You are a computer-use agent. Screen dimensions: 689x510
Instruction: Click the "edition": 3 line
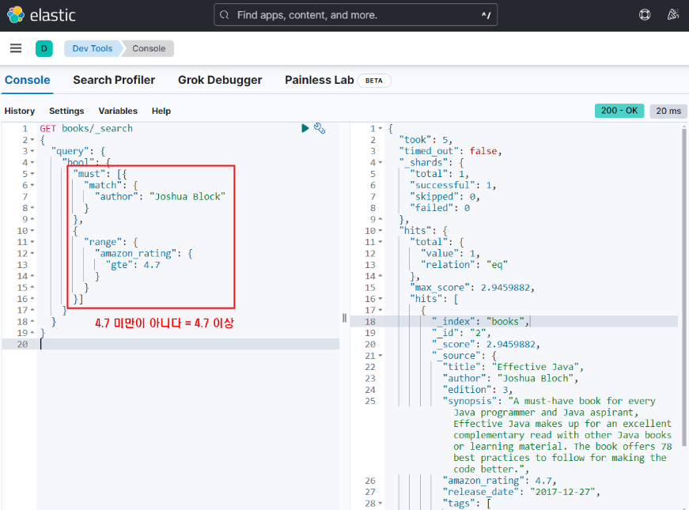478,390
